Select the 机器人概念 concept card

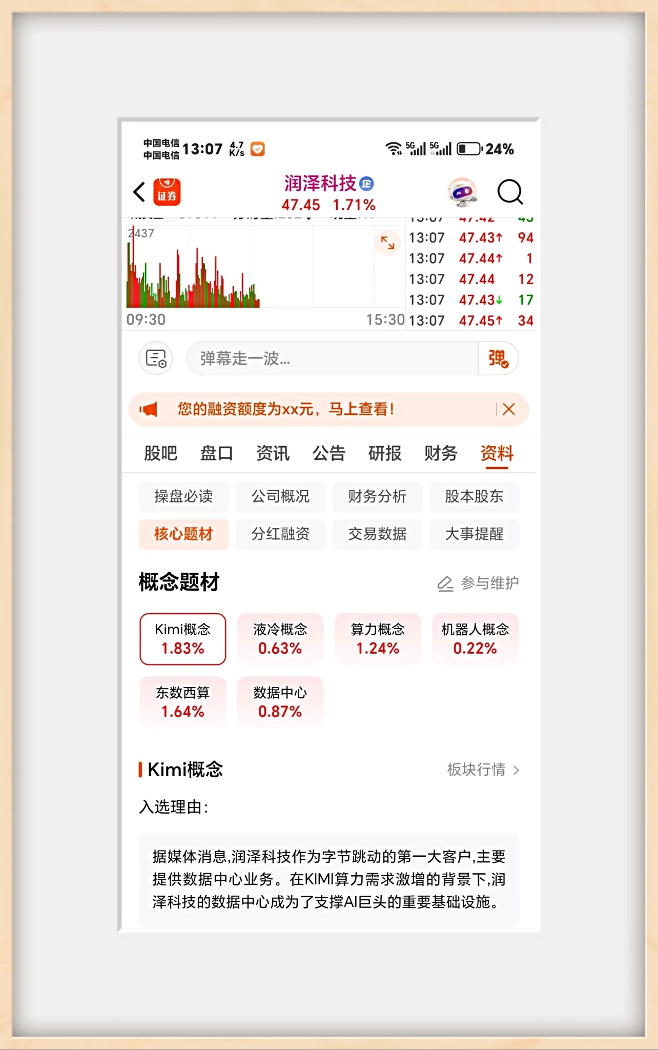(475, 639)
